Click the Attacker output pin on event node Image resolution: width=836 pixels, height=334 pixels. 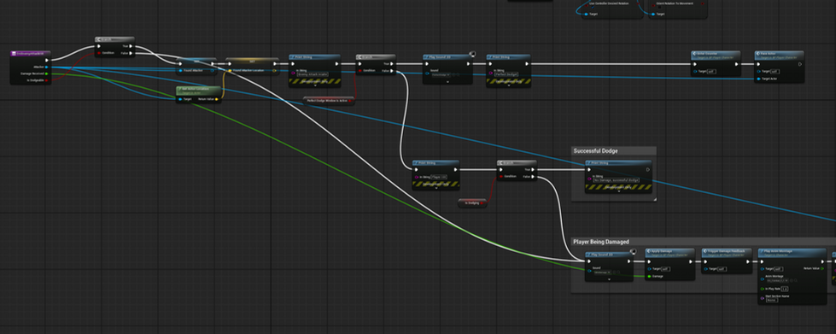[47, 67]
